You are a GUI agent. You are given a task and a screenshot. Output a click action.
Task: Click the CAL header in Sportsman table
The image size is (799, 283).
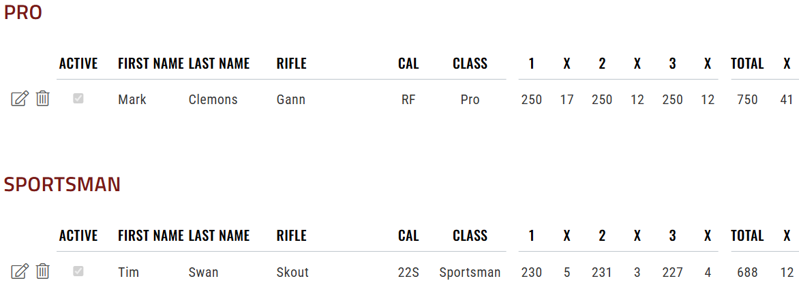click(408, 236)
